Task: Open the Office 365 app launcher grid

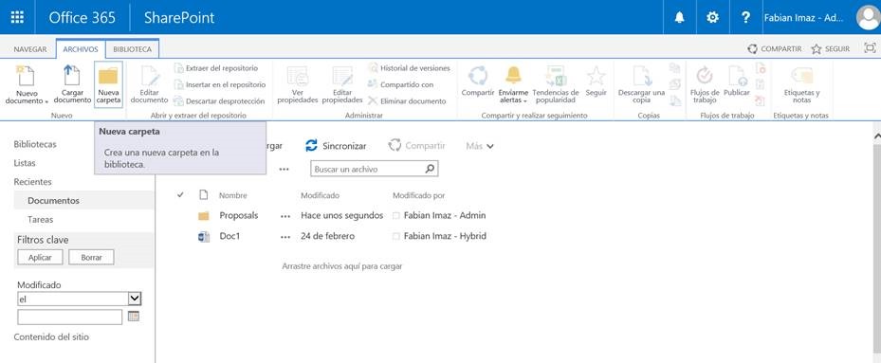Action: [x=17, y=17]
